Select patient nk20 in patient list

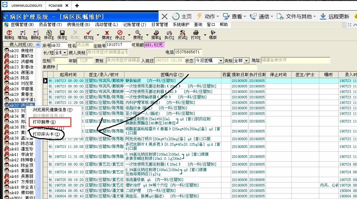click(19, 50)
